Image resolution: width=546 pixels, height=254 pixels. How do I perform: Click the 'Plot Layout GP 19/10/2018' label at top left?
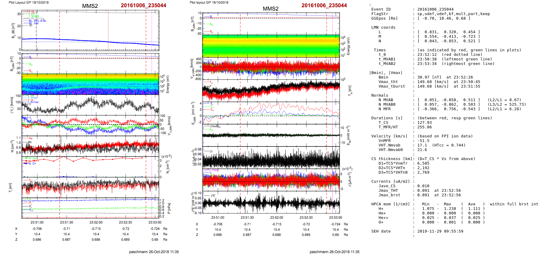(x=28, y=2)
